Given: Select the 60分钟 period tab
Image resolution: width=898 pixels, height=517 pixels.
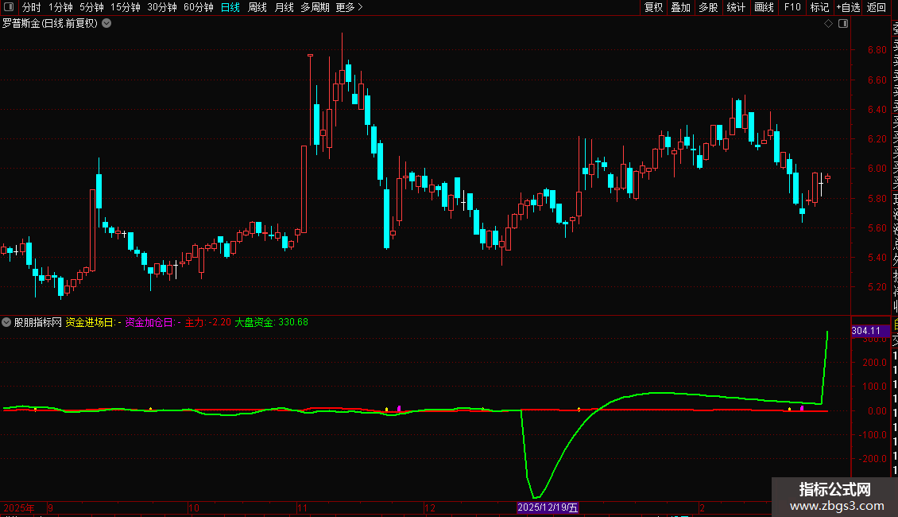Looking at the screenshot, I should coord(199,7).
